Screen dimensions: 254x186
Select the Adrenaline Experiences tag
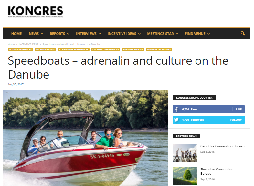[73, 49]
